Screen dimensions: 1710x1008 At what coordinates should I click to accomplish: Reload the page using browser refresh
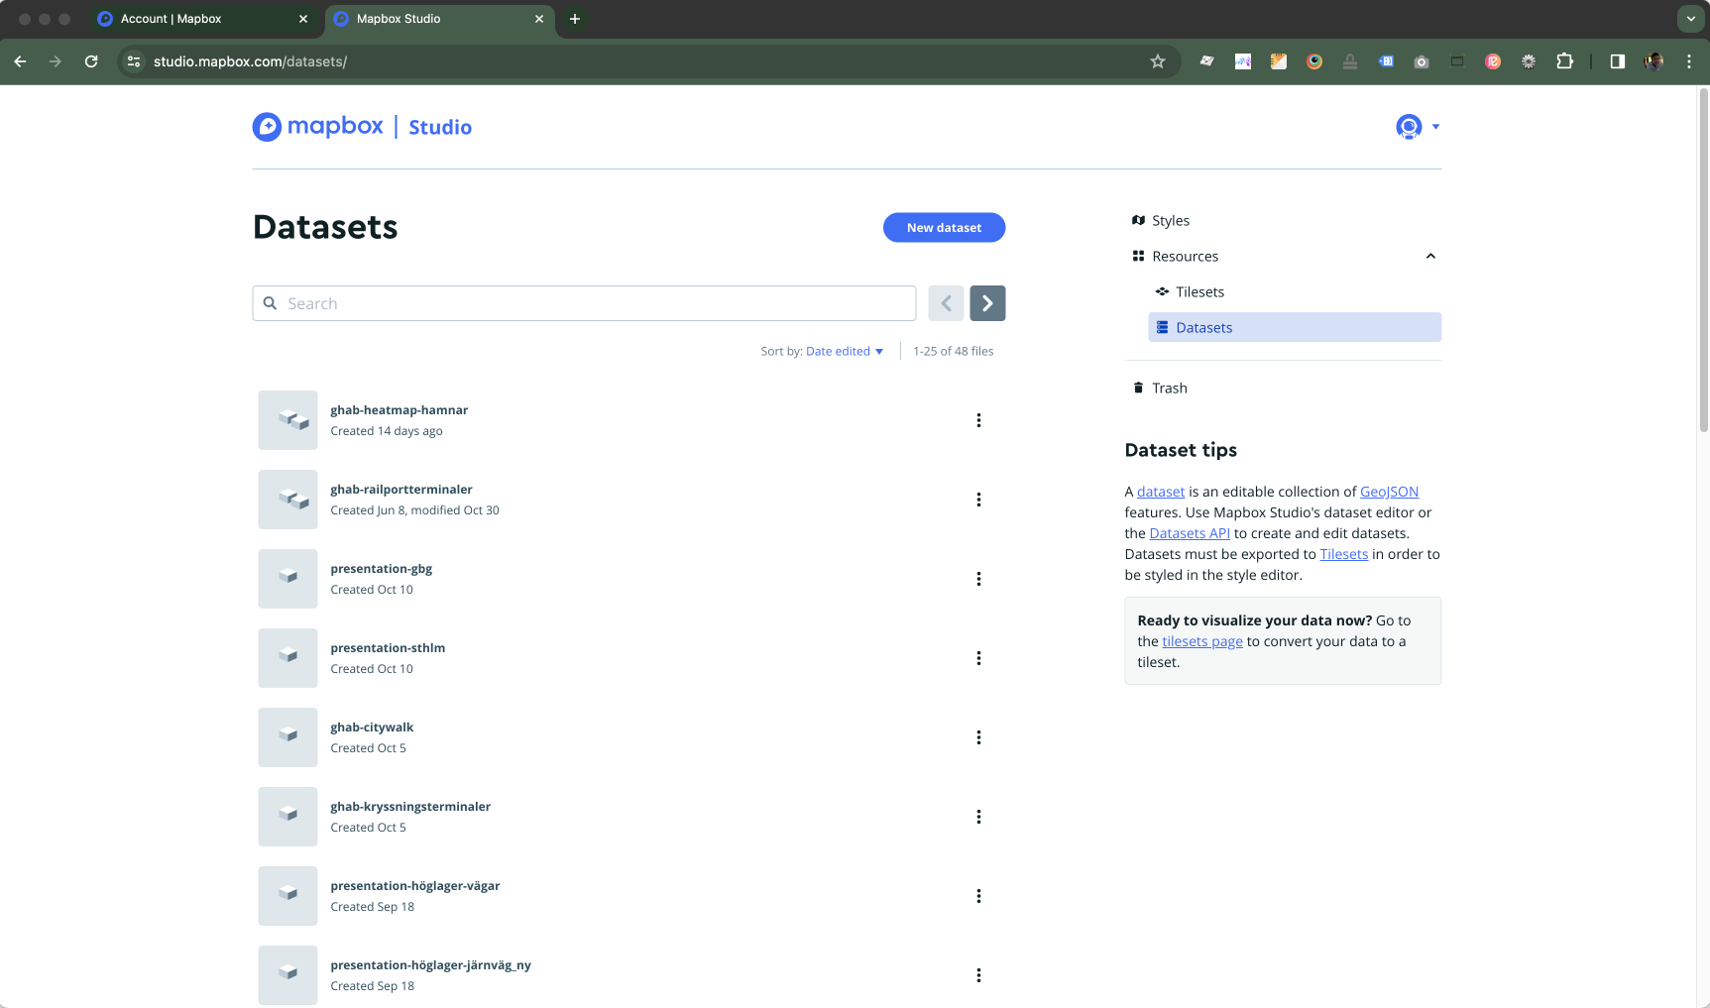coord(91,61)
